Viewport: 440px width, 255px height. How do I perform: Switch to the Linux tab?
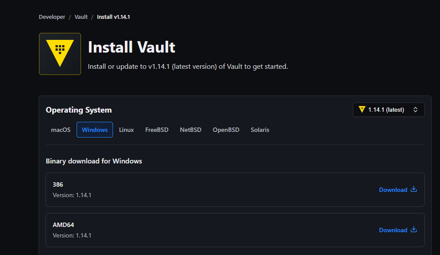[x=126, y=130]
